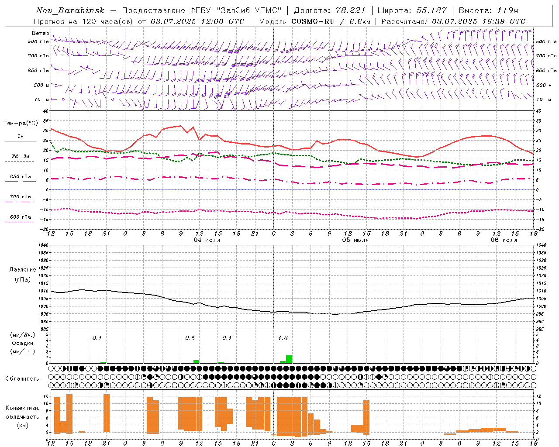559x447 pixels.
Task: Click the '06 июля' date label
Action: [504, 240]
